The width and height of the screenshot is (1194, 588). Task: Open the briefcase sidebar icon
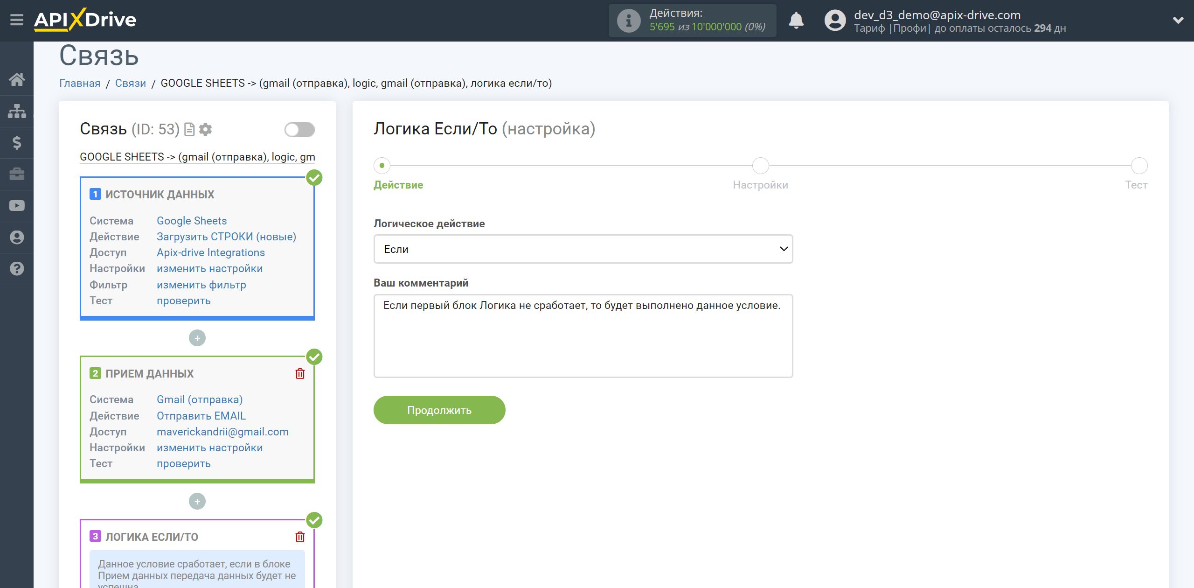click(x=17, y=174)
